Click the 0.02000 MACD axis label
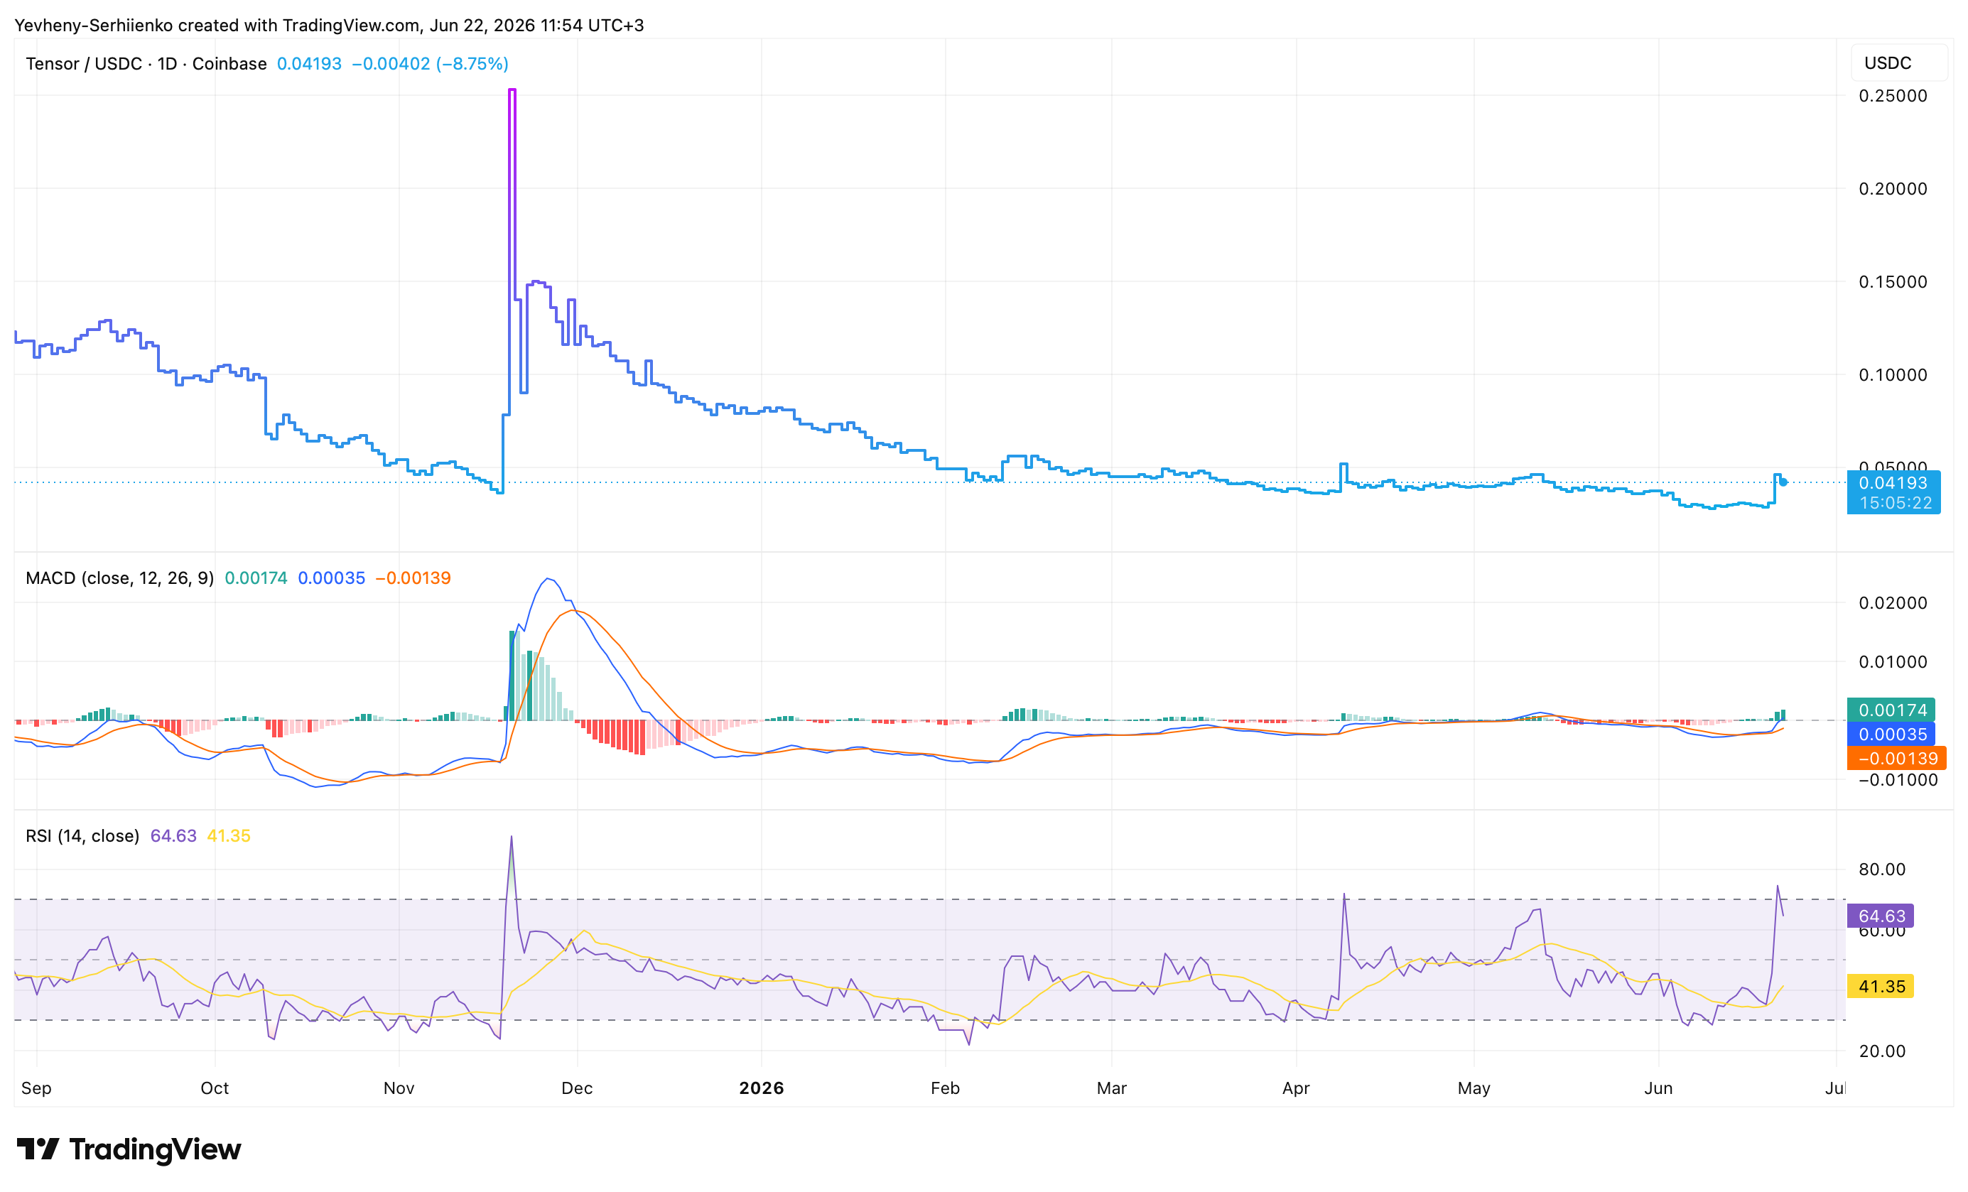1968x1192 pixels. click(1892, 603)
